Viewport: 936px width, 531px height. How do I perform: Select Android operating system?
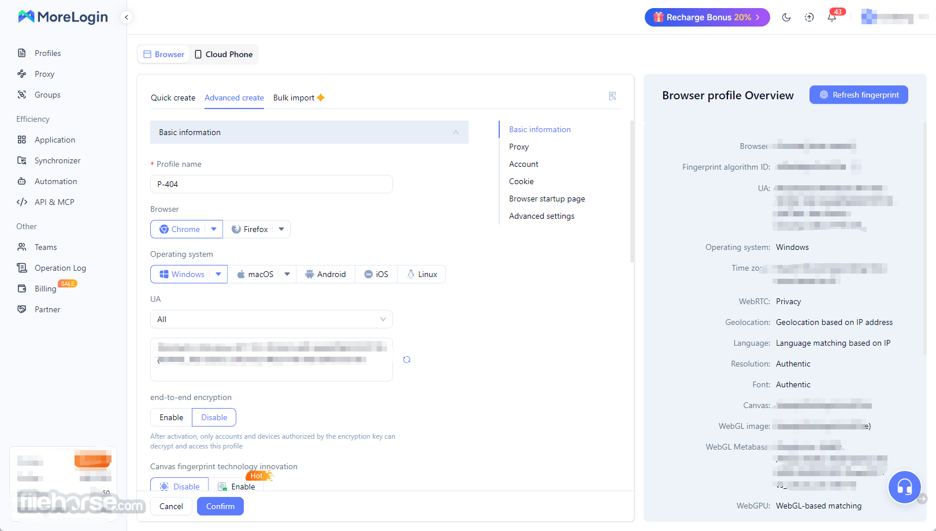[x=325, y=274]
